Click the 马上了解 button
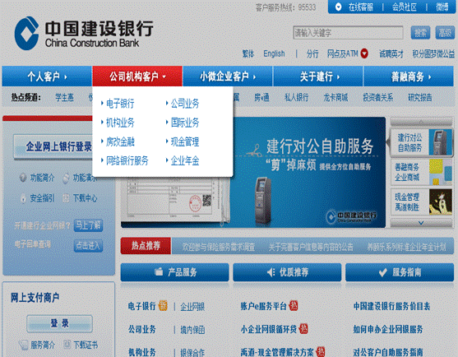 click(88, 225)
